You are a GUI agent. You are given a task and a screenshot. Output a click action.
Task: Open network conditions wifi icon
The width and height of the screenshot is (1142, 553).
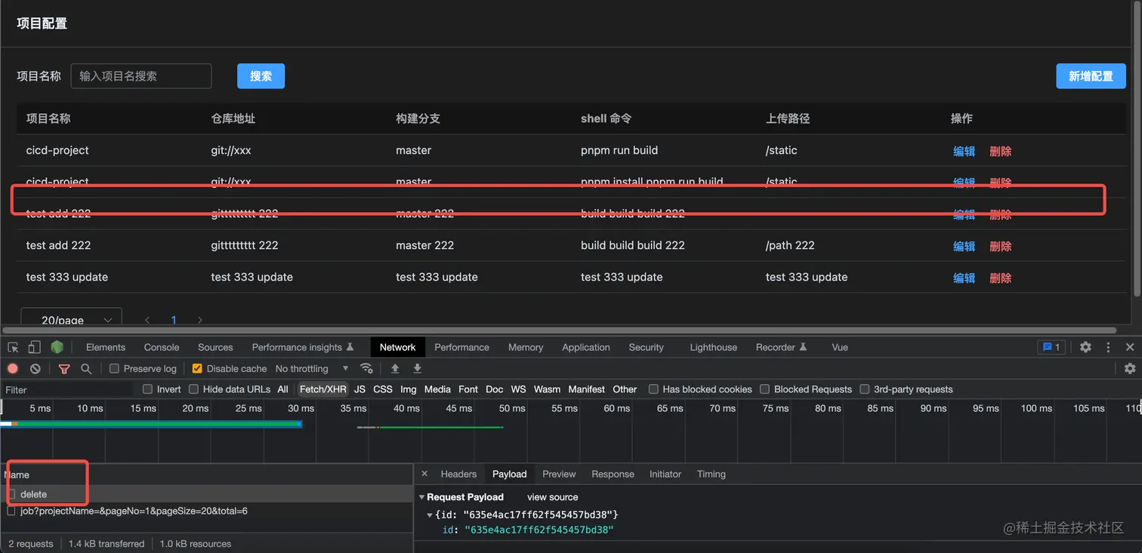366,368
